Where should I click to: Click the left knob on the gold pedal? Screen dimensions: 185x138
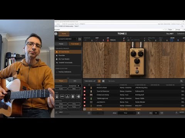point(133,54)
